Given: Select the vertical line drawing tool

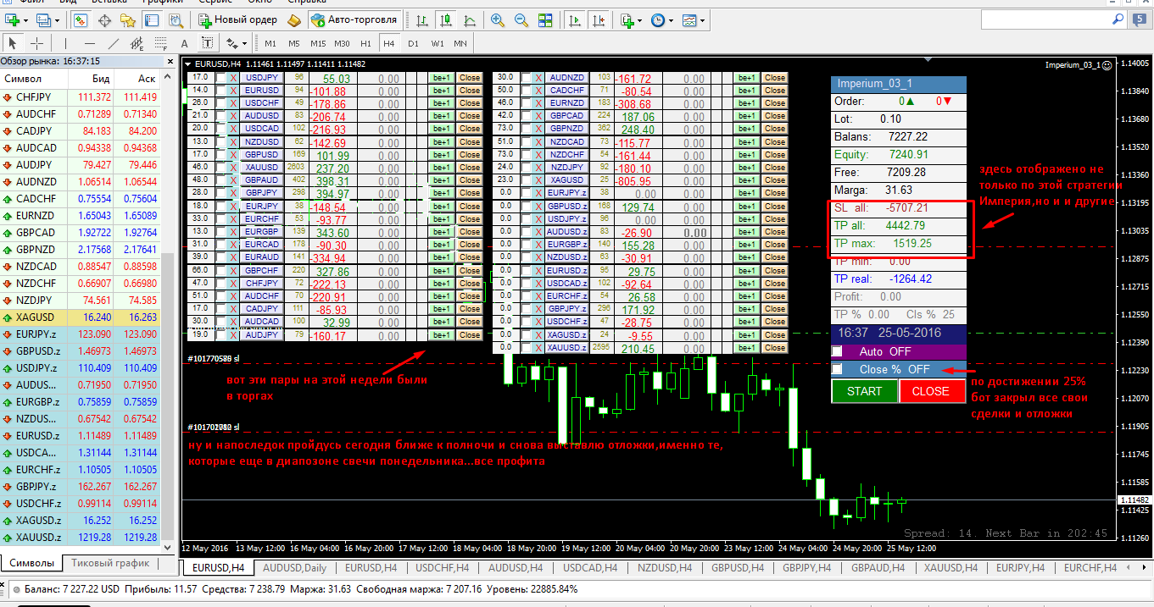Looking at the screenshot, I should point(67,42).
